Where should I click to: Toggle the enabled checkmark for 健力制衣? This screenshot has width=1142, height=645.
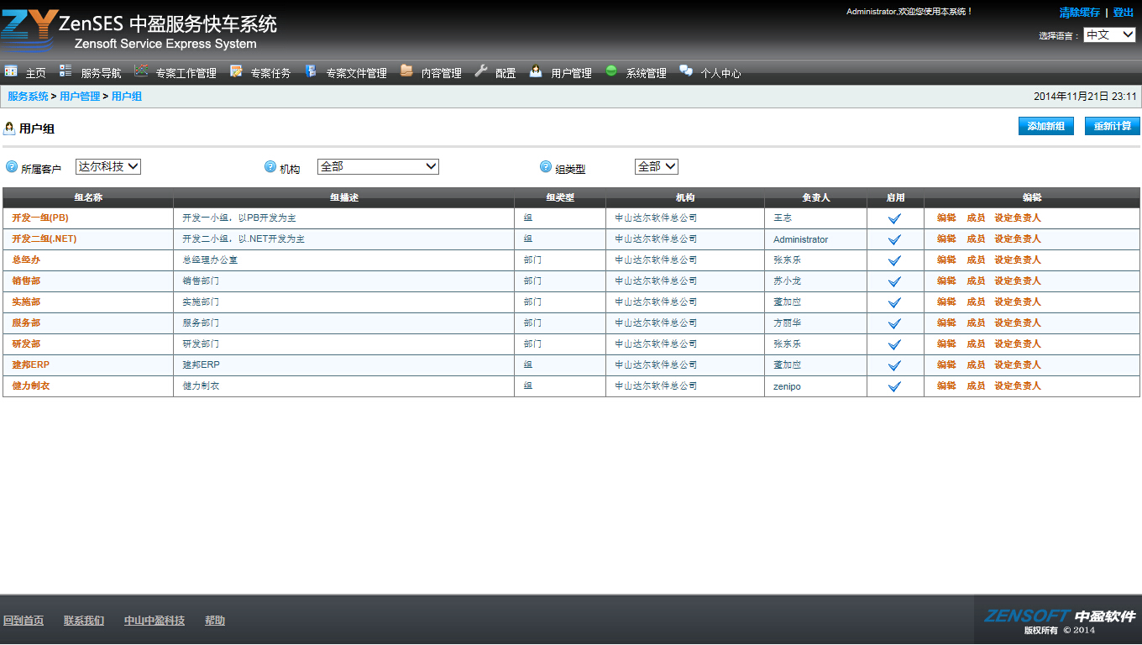(894, 386)
